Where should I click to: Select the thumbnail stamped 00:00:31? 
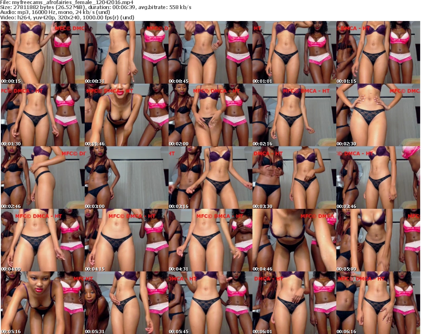pyautogui.click(x=127, y=52)
